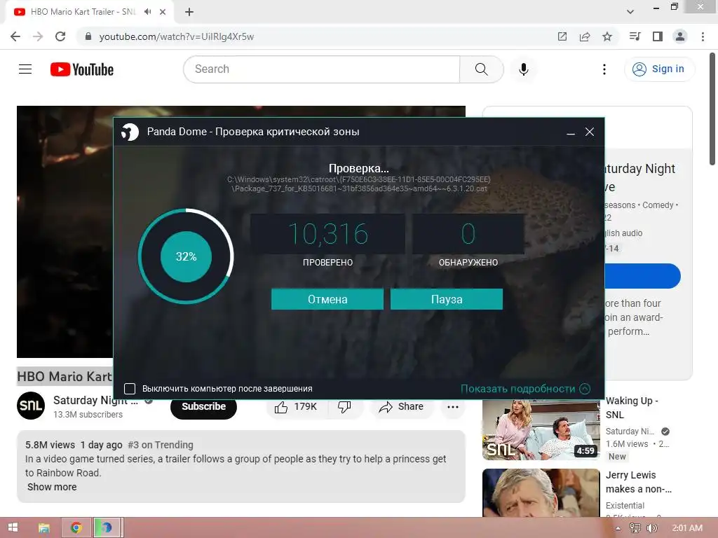Open Chrome three-dot menu
The height and width of the screenshot is (538, 718).
click(703, 36)
